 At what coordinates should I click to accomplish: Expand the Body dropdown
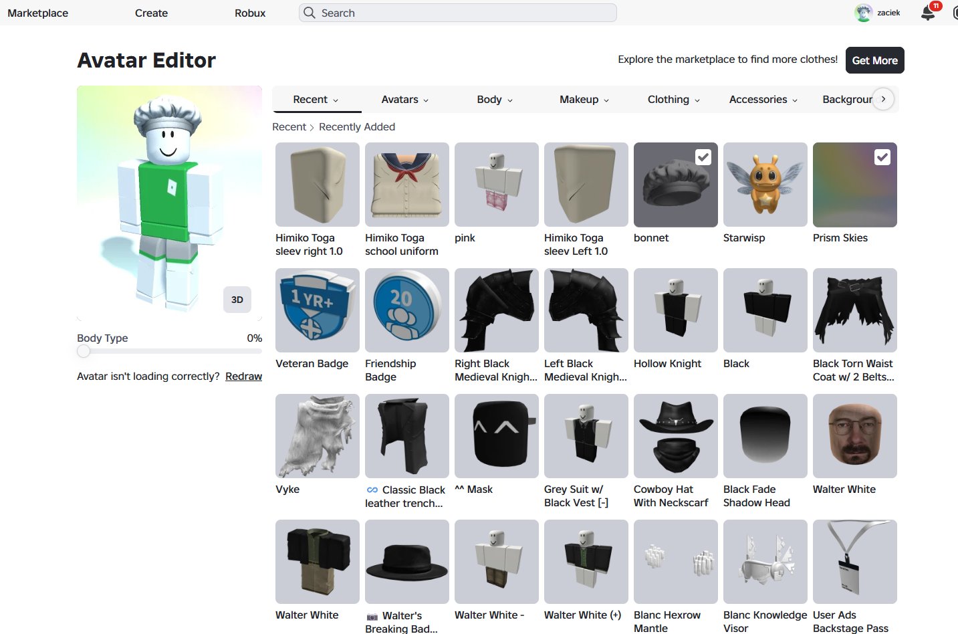point(495,100)
